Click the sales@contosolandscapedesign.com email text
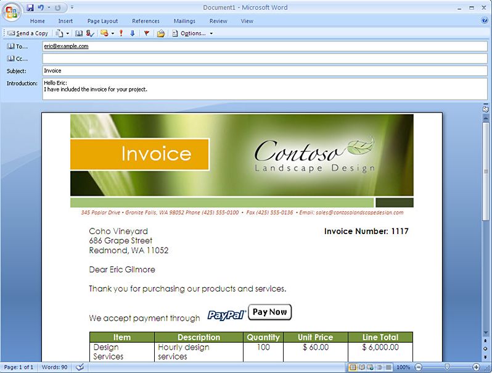The width and height of the screenshot is (492, 373). [359, 212]
